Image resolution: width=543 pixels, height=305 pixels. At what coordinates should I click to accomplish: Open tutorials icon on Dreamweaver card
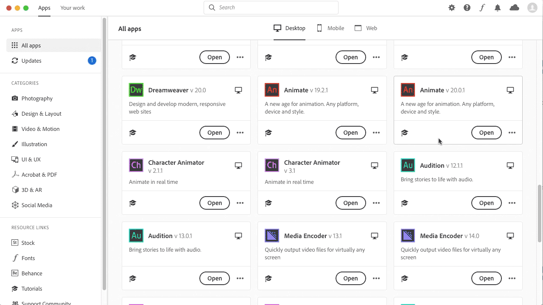point(133,133)
